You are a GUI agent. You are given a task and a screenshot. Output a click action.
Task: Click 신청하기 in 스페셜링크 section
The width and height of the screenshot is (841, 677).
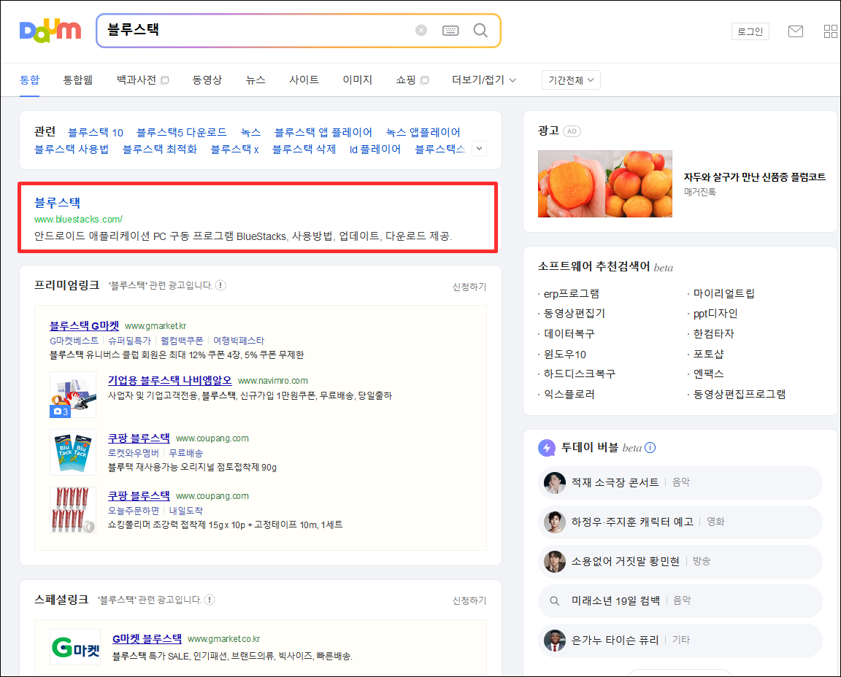click(x=469, y=600)
